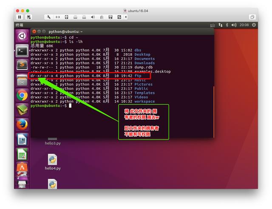
Task: Click the terminal prompt cursor line
Action: (51, 106)
